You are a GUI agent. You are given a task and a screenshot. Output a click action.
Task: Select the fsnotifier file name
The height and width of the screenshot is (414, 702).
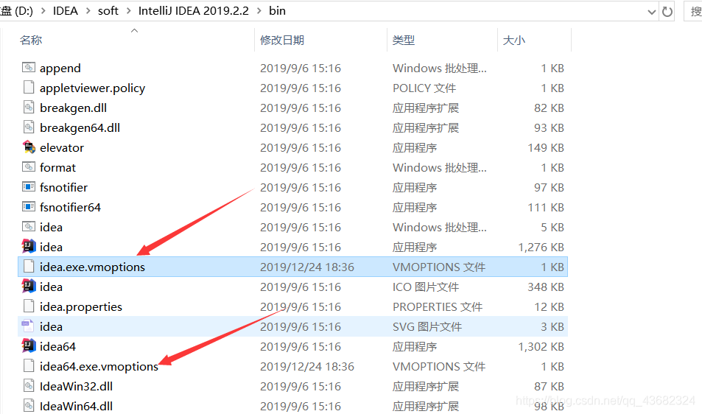[63, 188]
